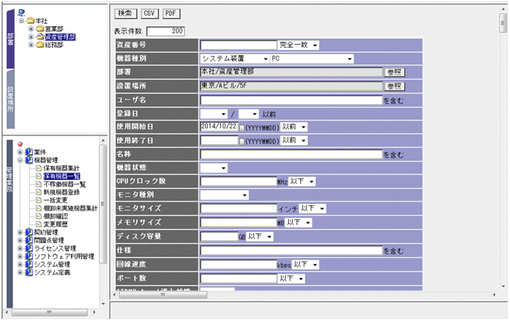510x322 pixels.
Task: Open the 以下 dropdown for CPUクロック数
Action: [302, 181]
